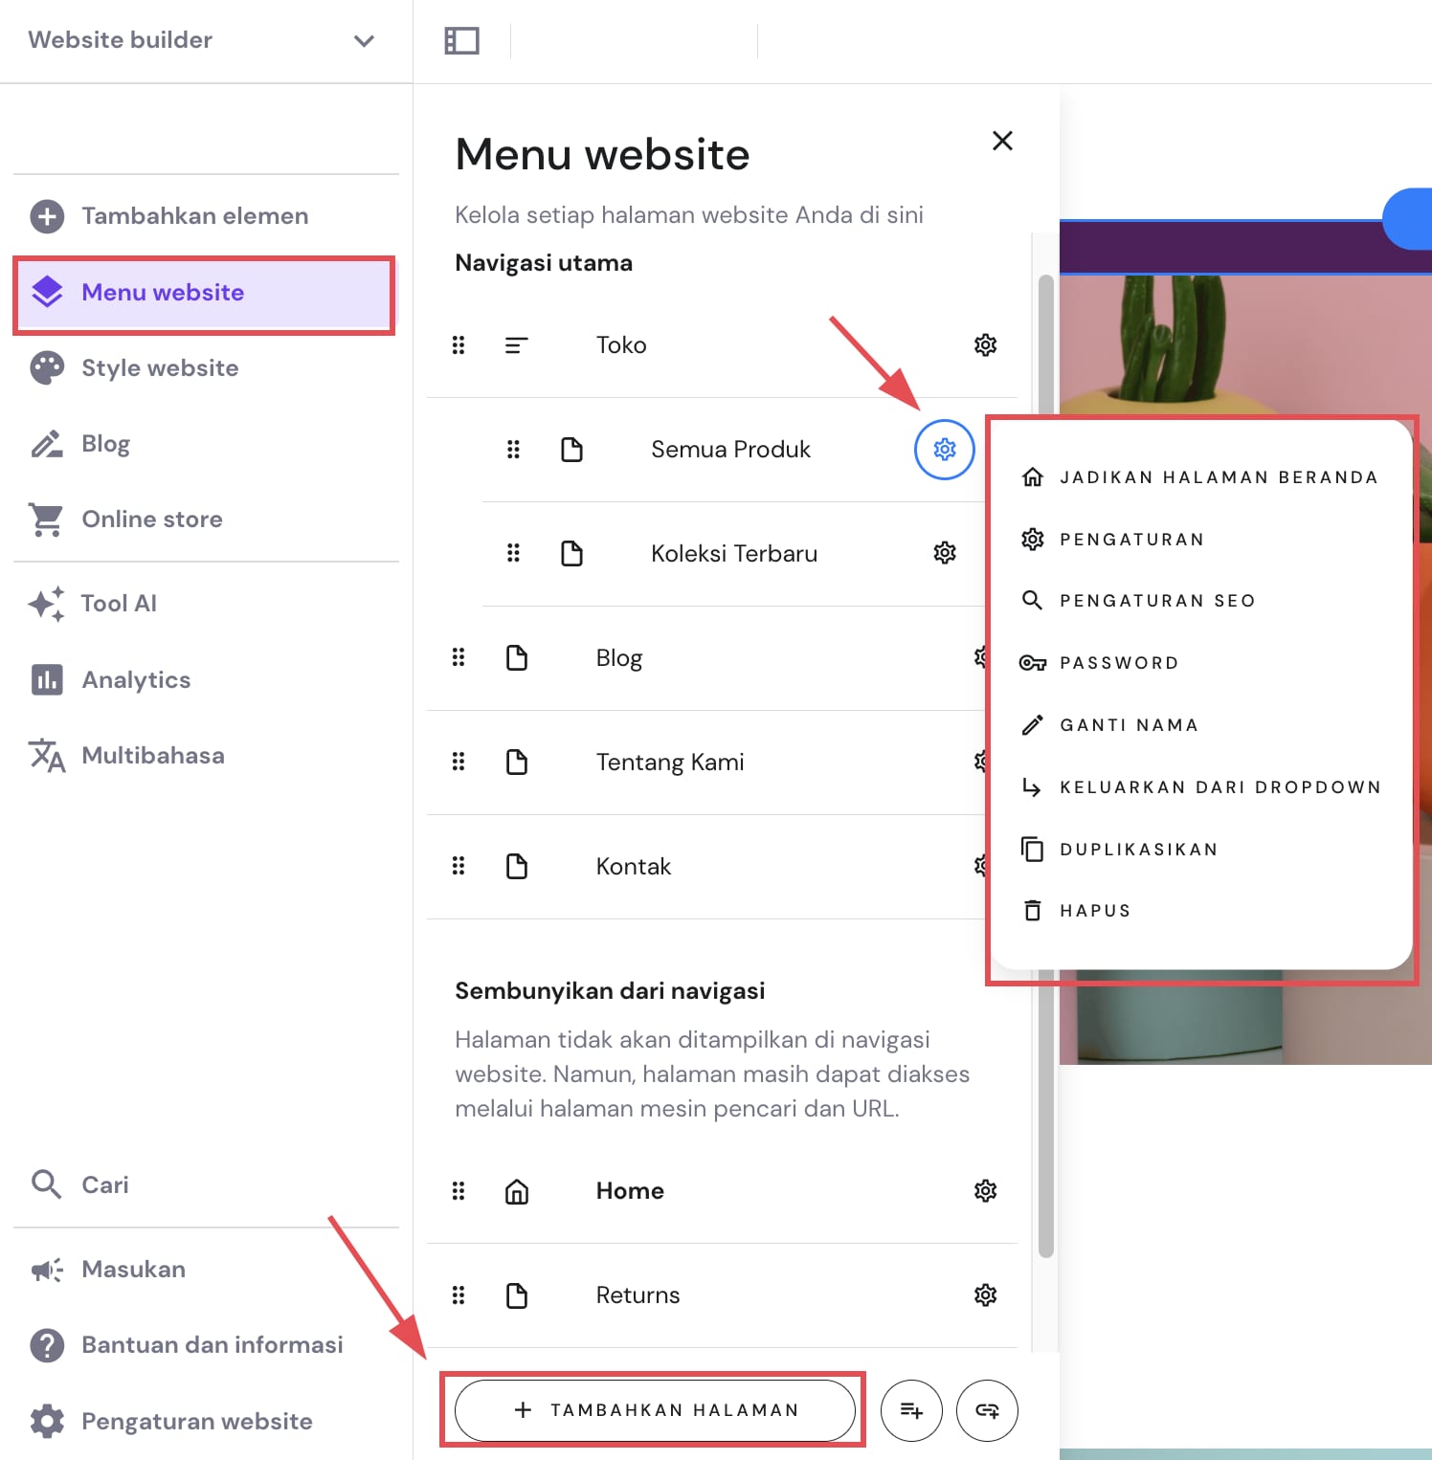Open settings gear for Home page
The image size is (1432, 1460).
click(985, 1191)
